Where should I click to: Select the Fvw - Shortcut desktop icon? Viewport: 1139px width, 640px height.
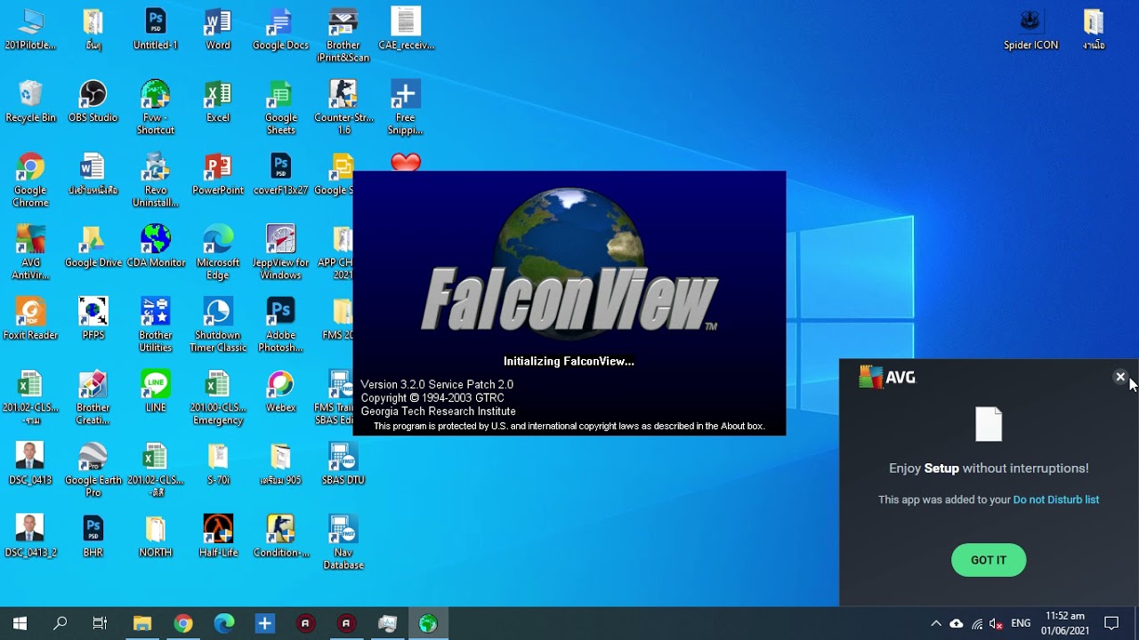point(155,107)
